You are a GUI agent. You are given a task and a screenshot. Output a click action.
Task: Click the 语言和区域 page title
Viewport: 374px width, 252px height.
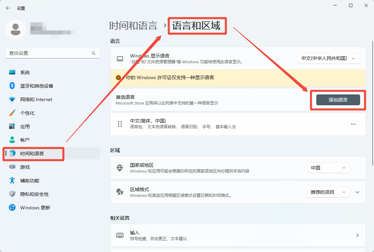[196, 26]
